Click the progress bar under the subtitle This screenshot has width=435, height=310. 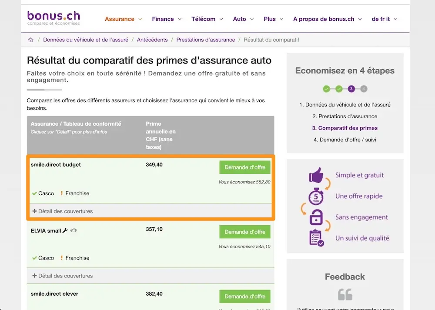[44, 90]
